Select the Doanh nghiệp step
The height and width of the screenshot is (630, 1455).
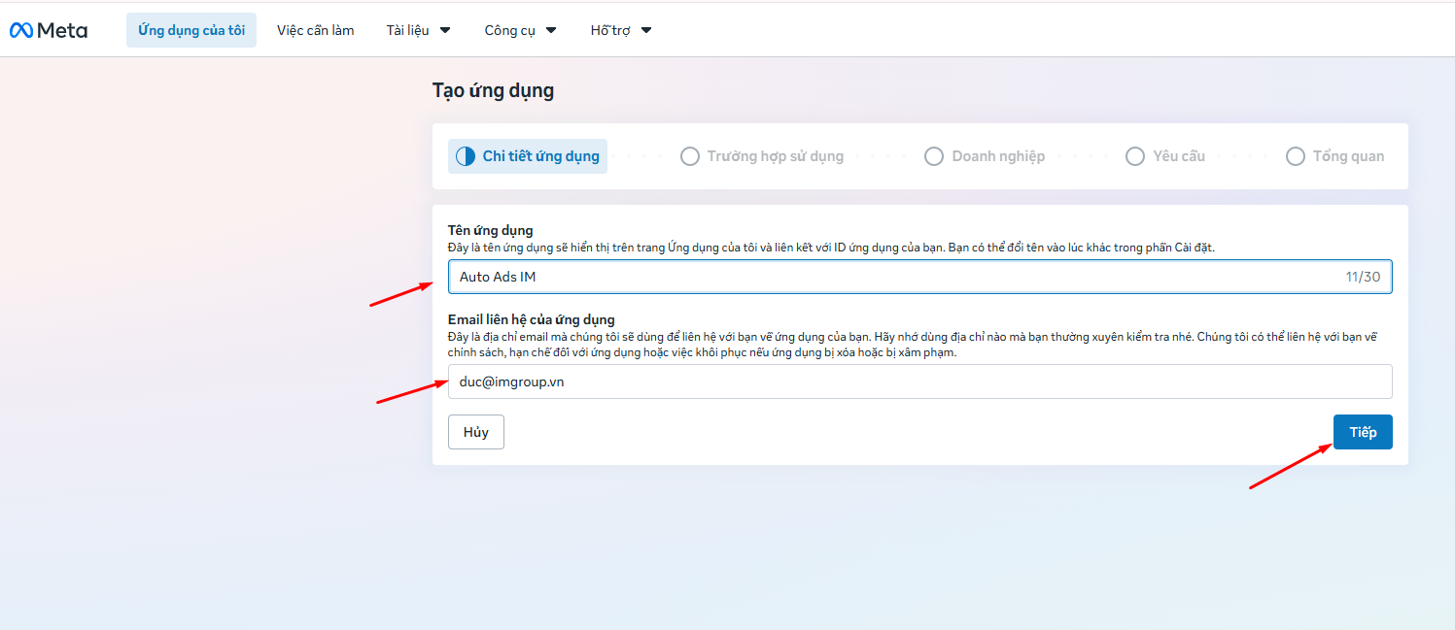pos(985,156)
